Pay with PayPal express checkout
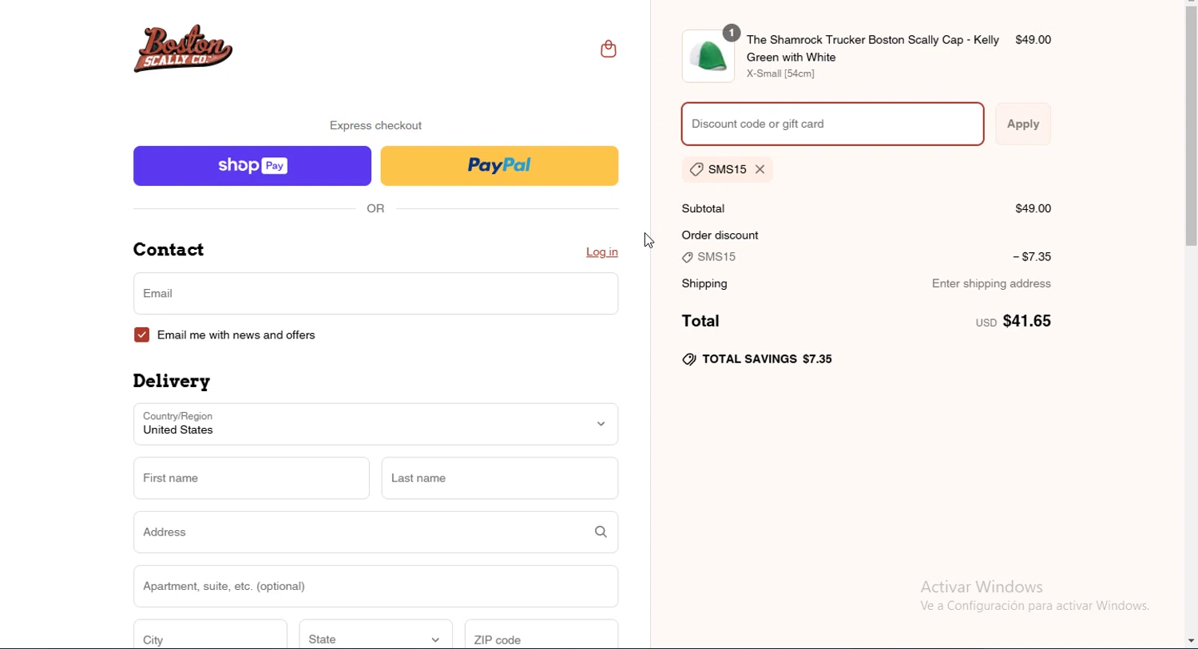 (499, 166)
